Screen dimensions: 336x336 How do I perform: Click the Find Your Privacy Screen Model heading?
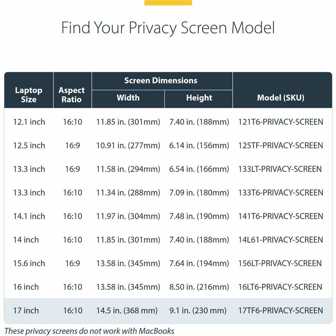point(168,28)
